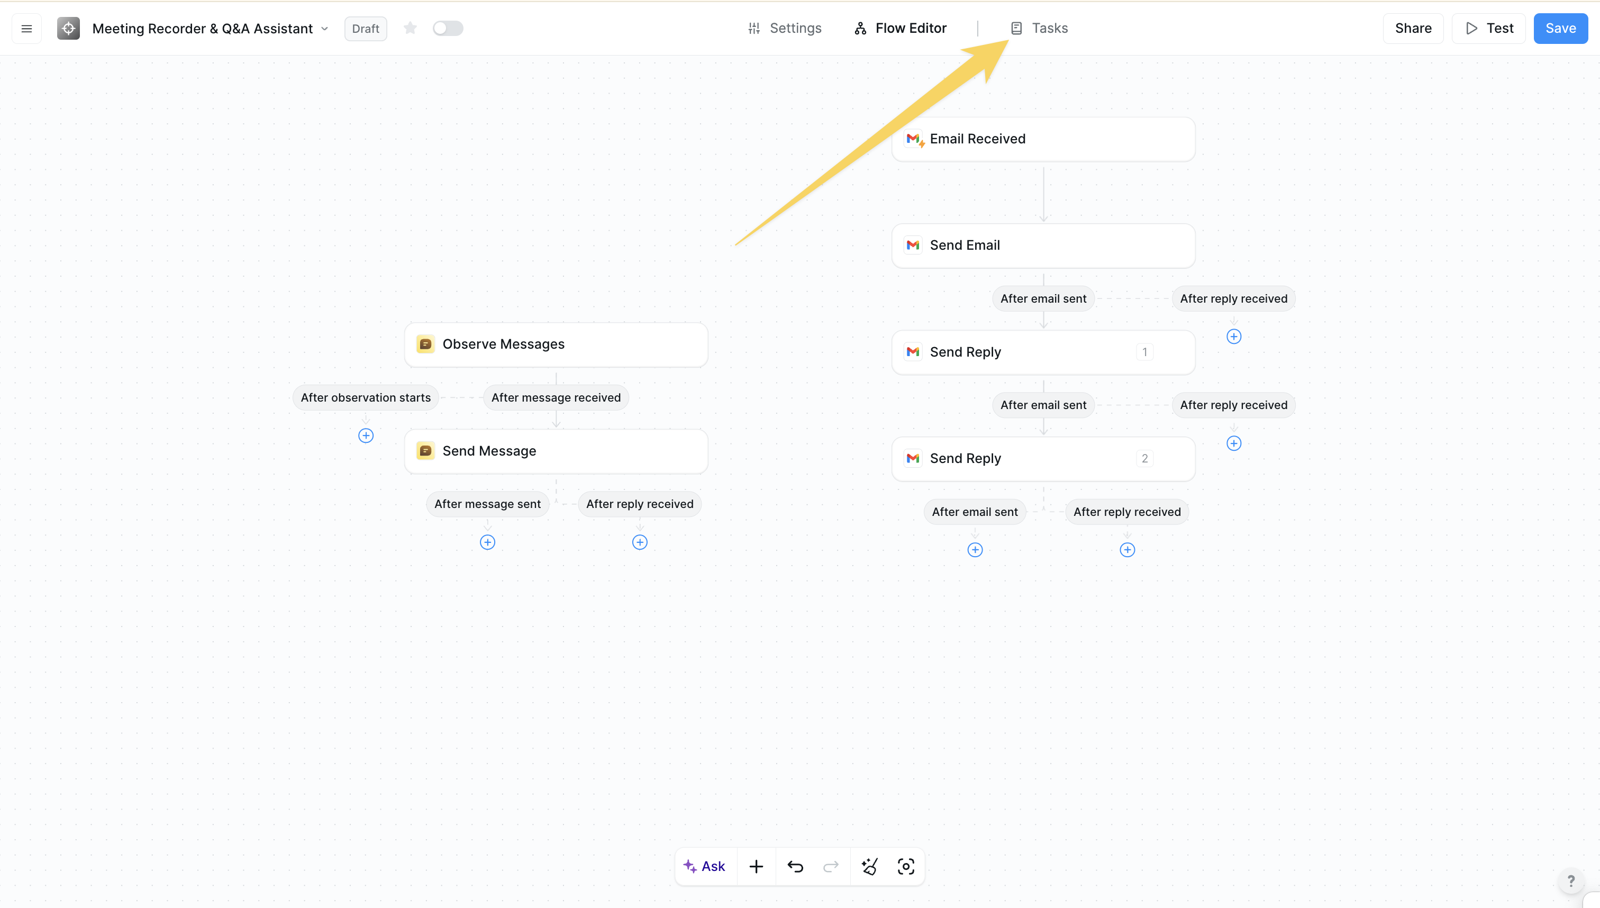Screen dimensions: 1600x908
Task: Open the hamburger sidebar menu
Action: click(26, 29)
